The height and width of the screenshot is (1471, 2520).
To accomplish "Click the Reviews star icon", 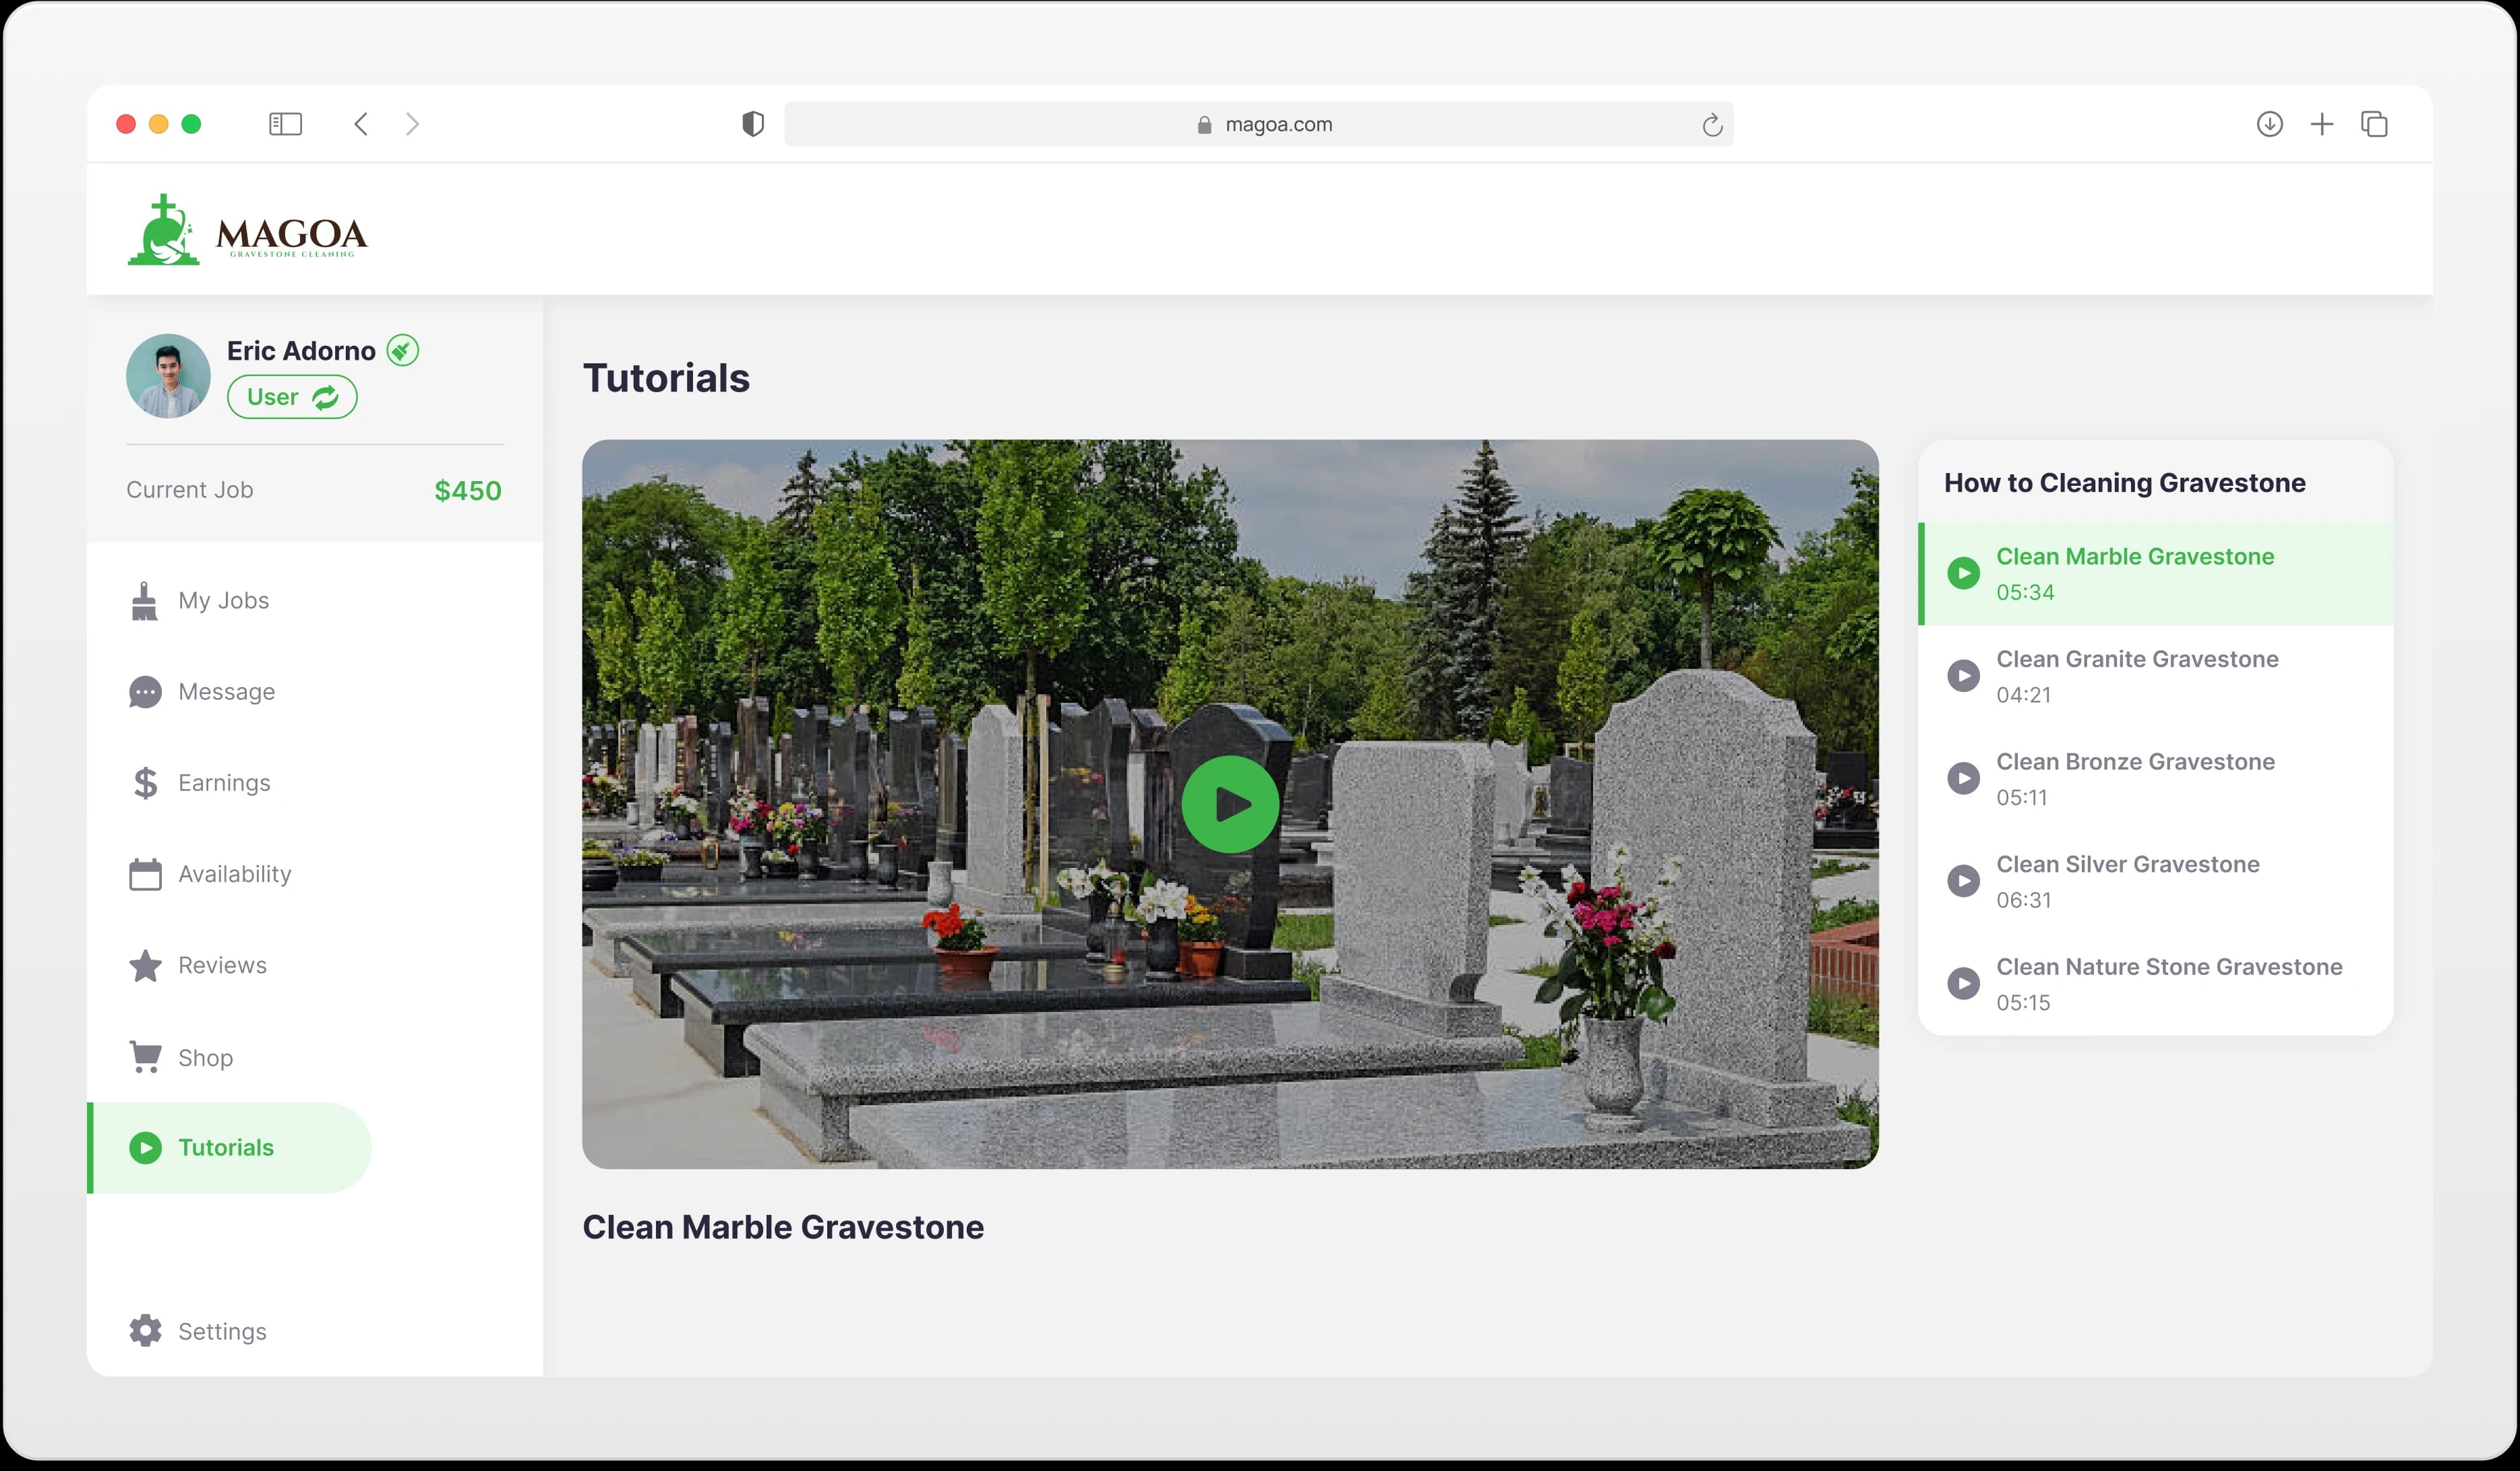I will pos(145,966).
